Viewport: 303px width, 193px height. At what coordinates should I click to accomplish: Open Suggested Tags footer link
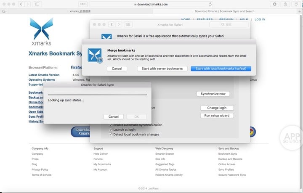[165, 164]
